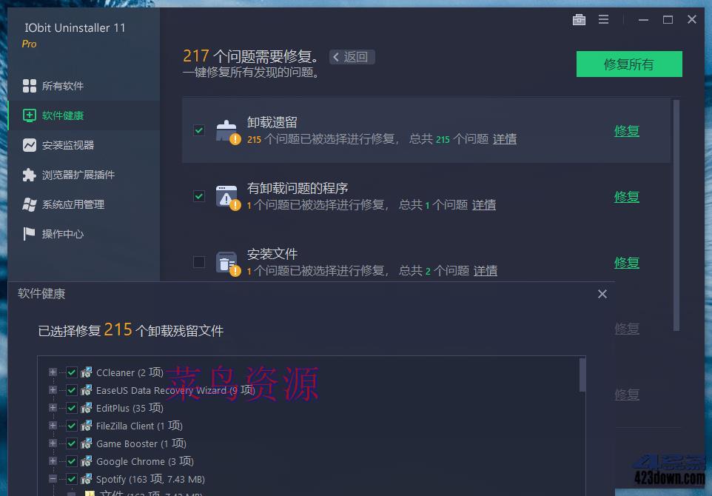Expand the Spotify entry
This screenshot has height=496, width=712.
click(53, 479)
